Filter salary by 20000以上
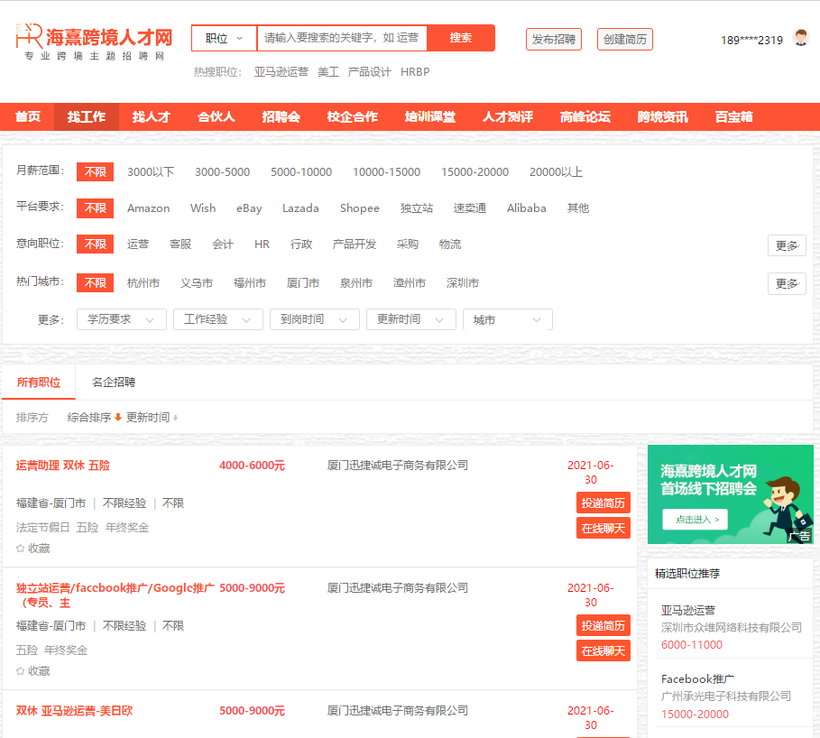Viewport: 820px width, 738px height. click(556, 171)
